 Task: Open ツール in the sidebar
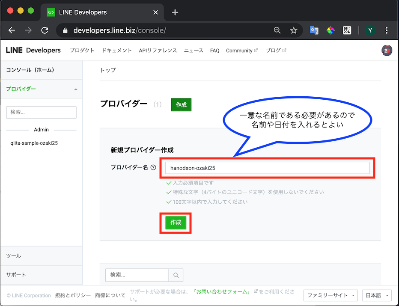(41, 256)
